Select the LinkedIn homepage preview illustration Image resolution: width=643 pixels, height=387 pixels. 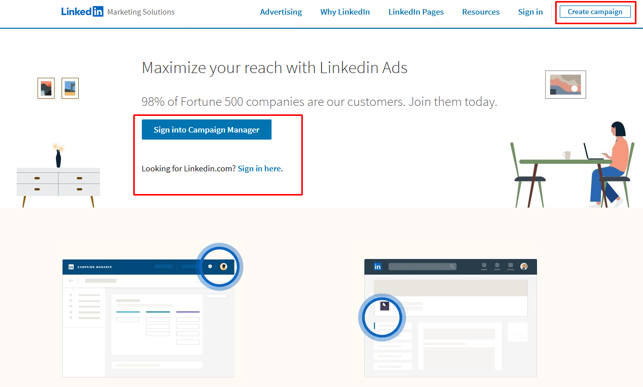pyautogui.click(x=451, y=318)
